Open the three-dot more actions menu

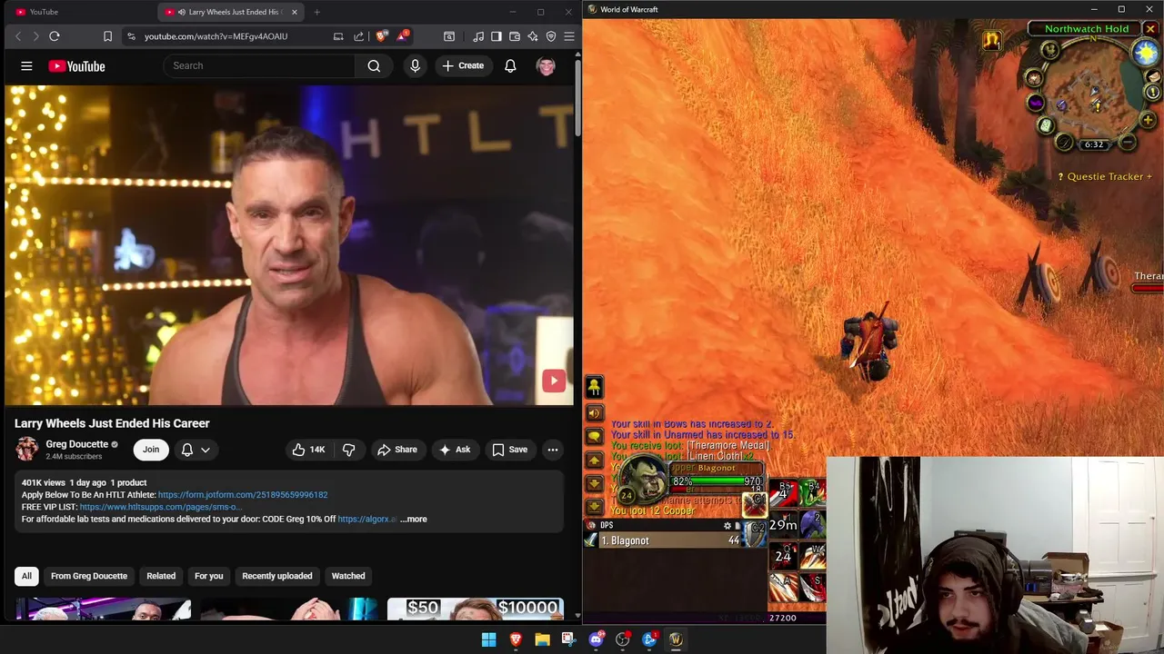(x=552, y=450)
